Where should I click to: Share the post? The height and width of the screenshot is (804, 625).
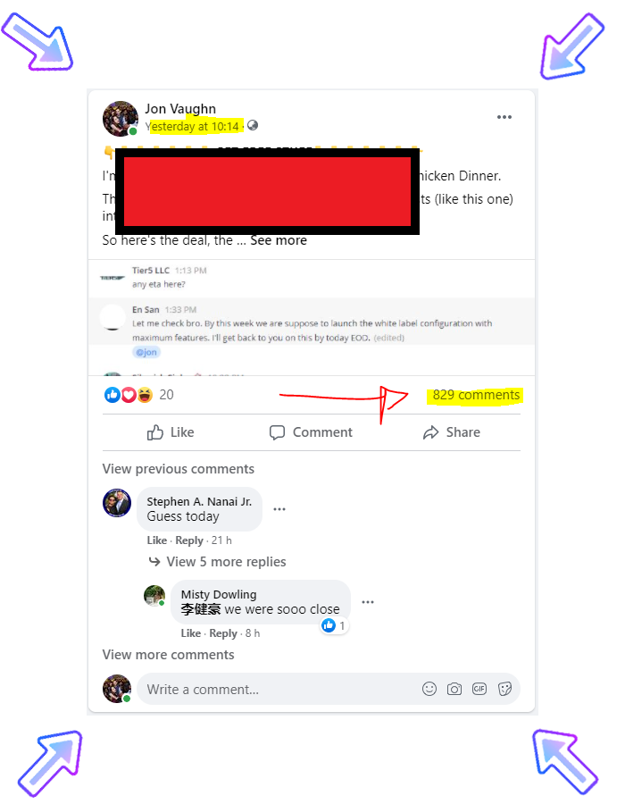451,432
